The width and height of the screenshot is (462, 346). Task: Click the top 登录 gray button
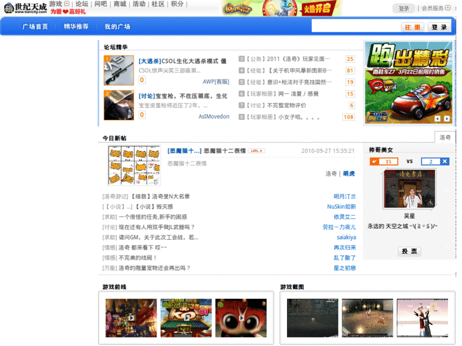click(404, 9)
